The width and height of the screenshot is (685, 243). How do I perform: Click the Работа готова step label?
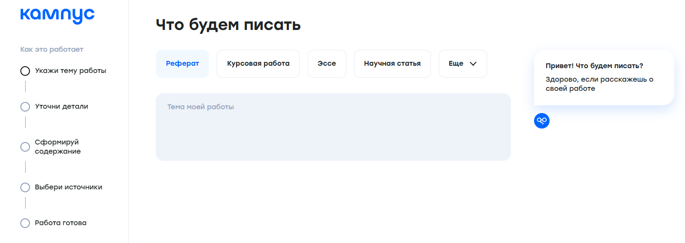60,223
